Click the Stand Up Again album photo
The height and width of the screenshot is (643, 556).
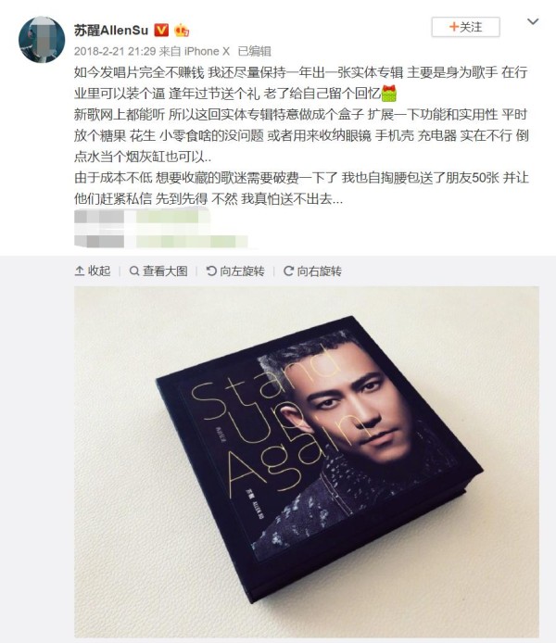coord(307,461)
